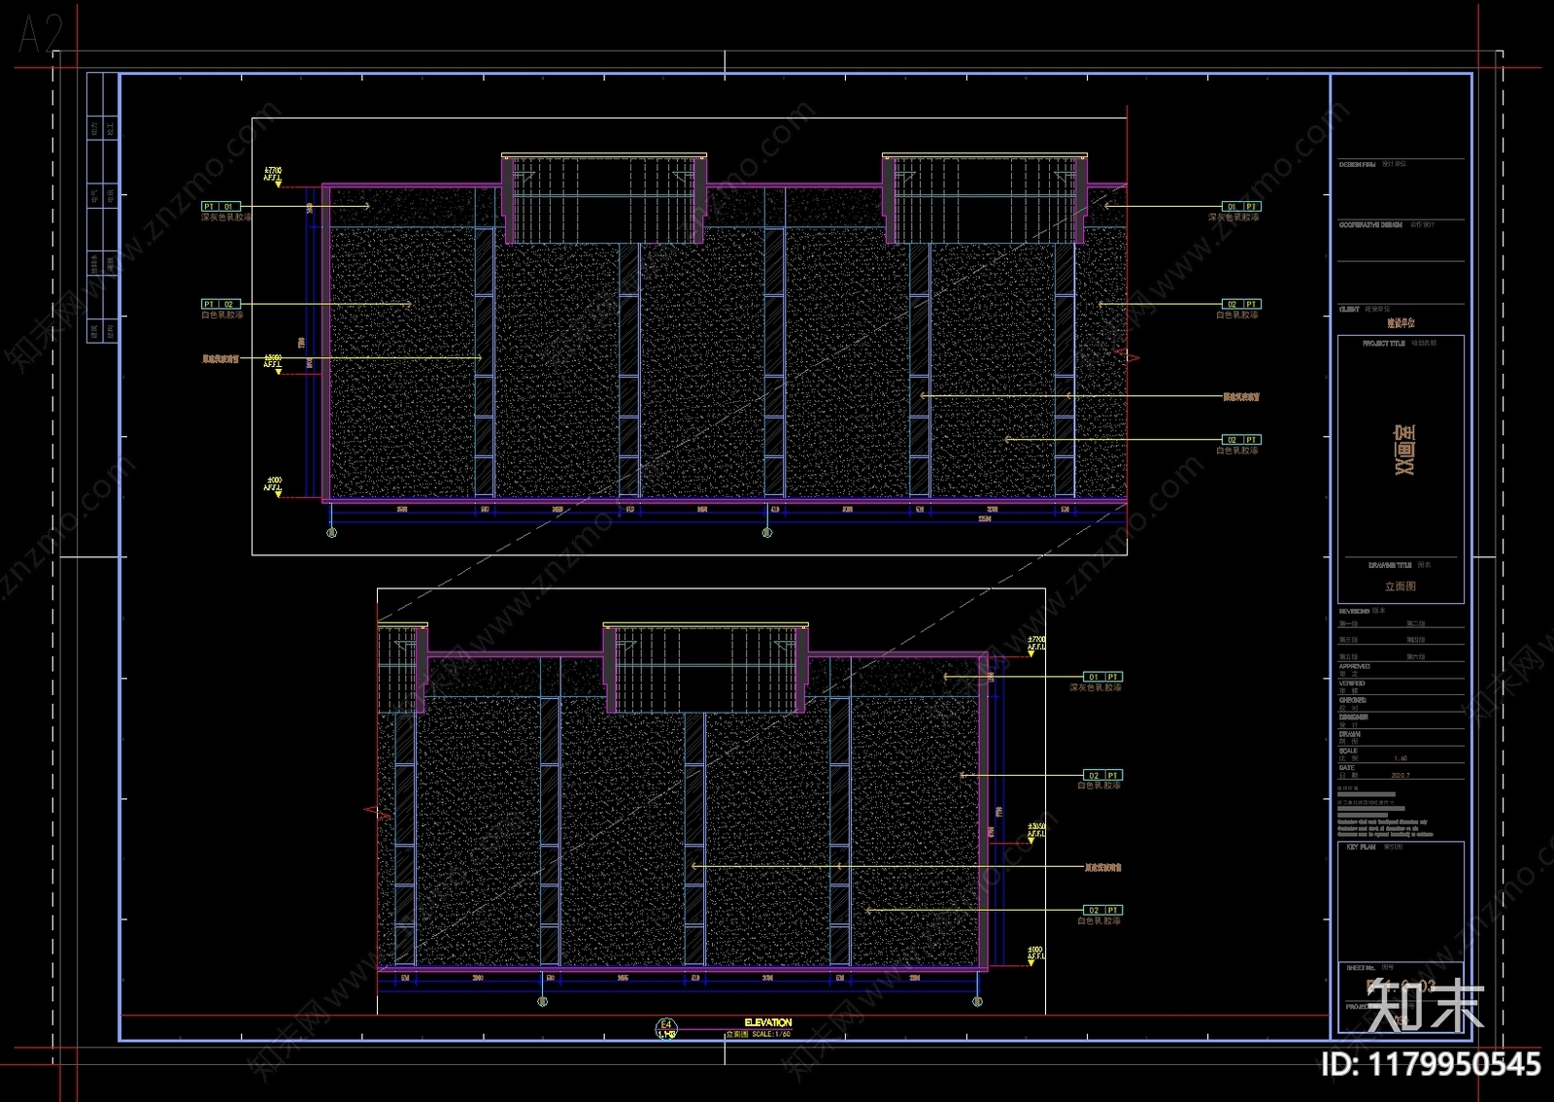The height and width of the screenshot is (1102, 1554).
Task: Select the higher 02 PT tag right of upper elevation
Action: [x=1241, y=304]
